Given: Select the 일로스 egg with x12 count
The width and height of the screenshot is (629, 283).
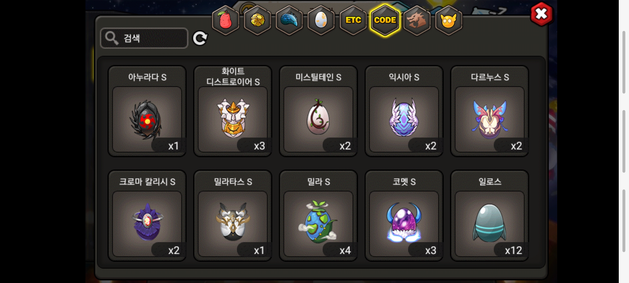Looking at the screenshot, I should [x=490, y=216].
